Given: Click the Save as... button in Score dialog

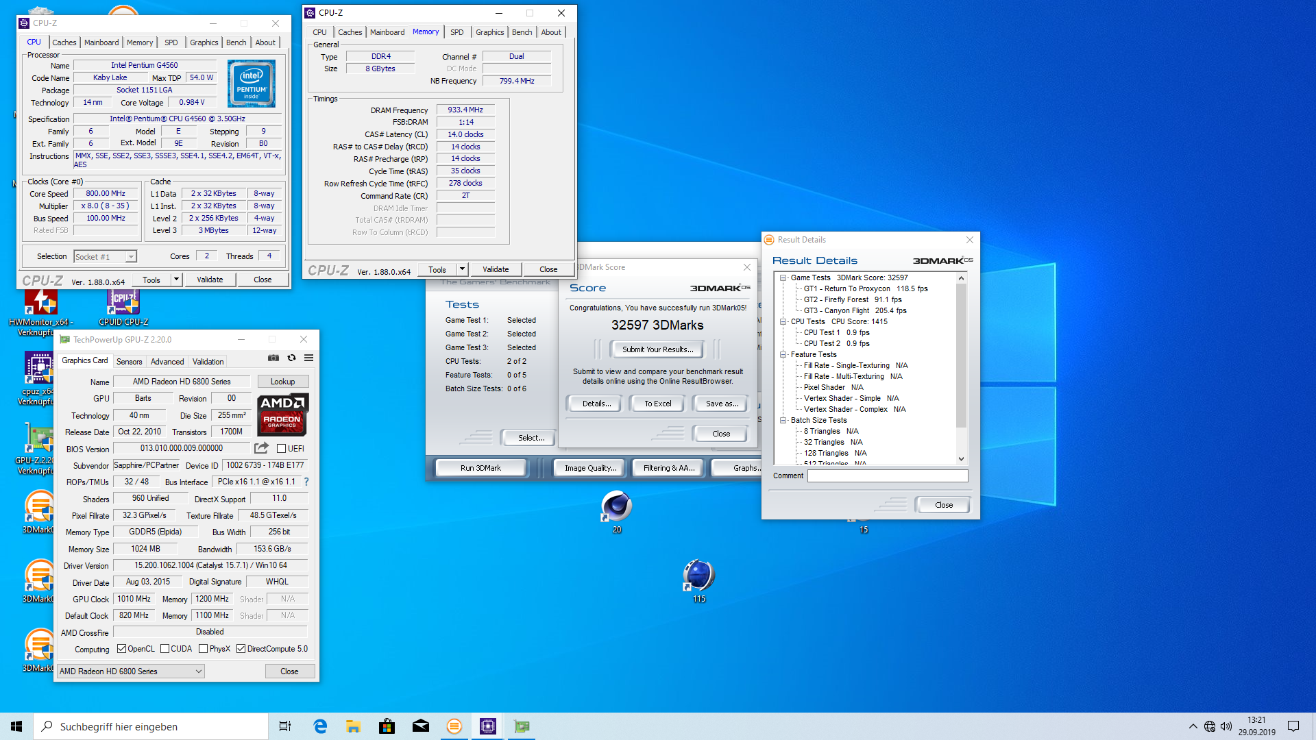Looking at the screenshot, I should pos(722,404).
